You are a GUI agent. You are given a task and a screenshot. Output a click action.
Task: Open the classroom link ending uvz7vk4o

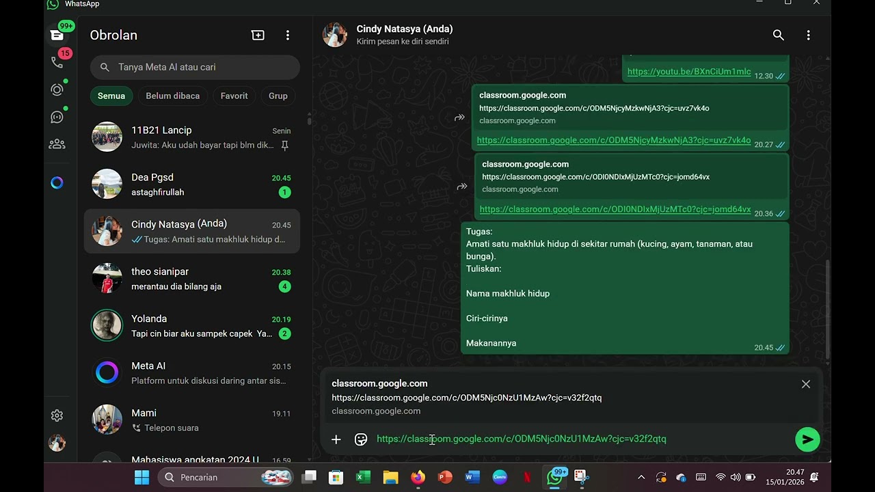click(x=614, y=140)
